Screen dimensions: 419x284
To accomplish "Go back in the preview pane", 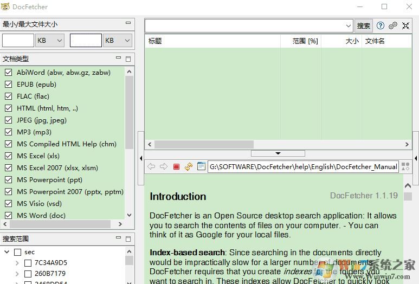I will (x=151, y=166).
